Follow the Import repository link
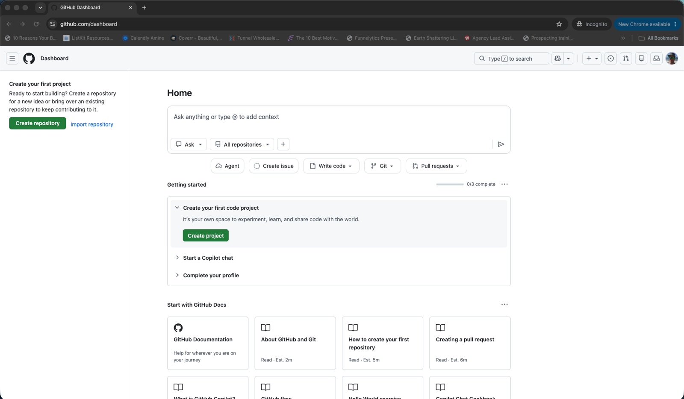Screen dimensions: 684x399 (x=92, y=124)
